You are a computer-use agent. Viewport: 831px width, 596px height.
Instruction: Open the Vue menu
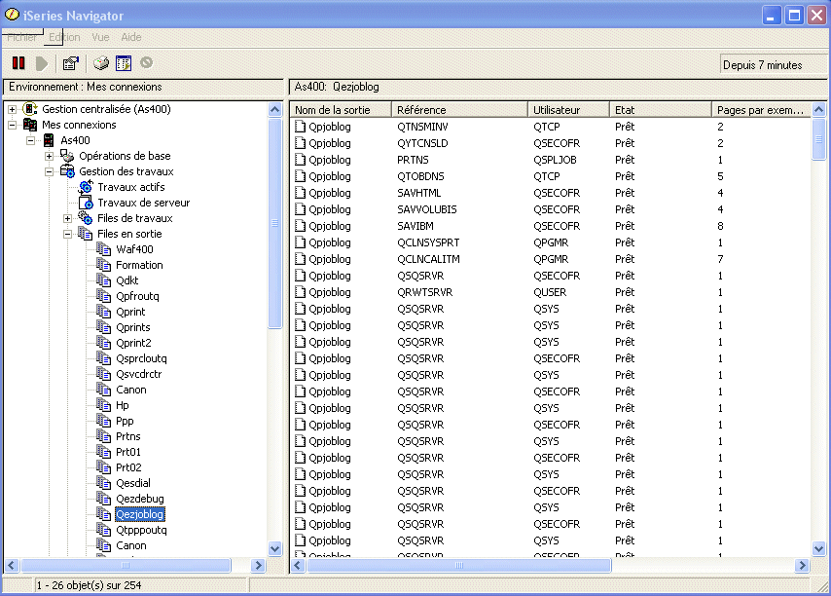[100, 37]
